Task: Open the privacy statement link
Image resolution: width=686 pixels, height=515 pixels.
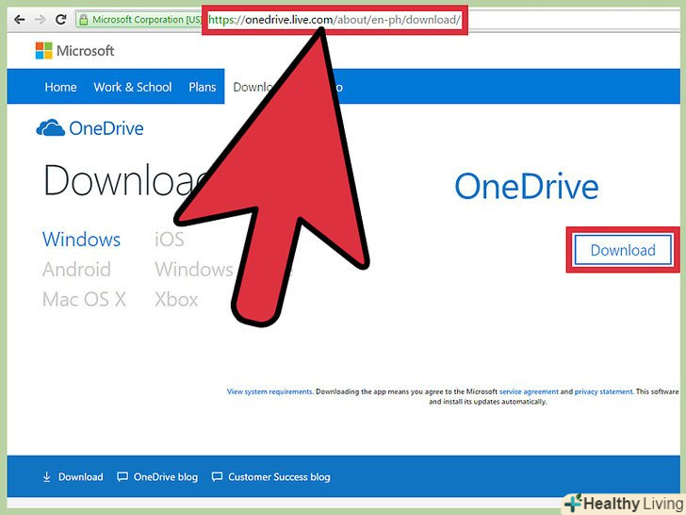Action: coord(603,391)
